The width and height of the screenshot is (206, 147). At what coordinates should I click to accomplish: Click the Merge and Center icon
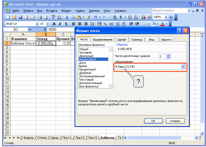[92, 24]
